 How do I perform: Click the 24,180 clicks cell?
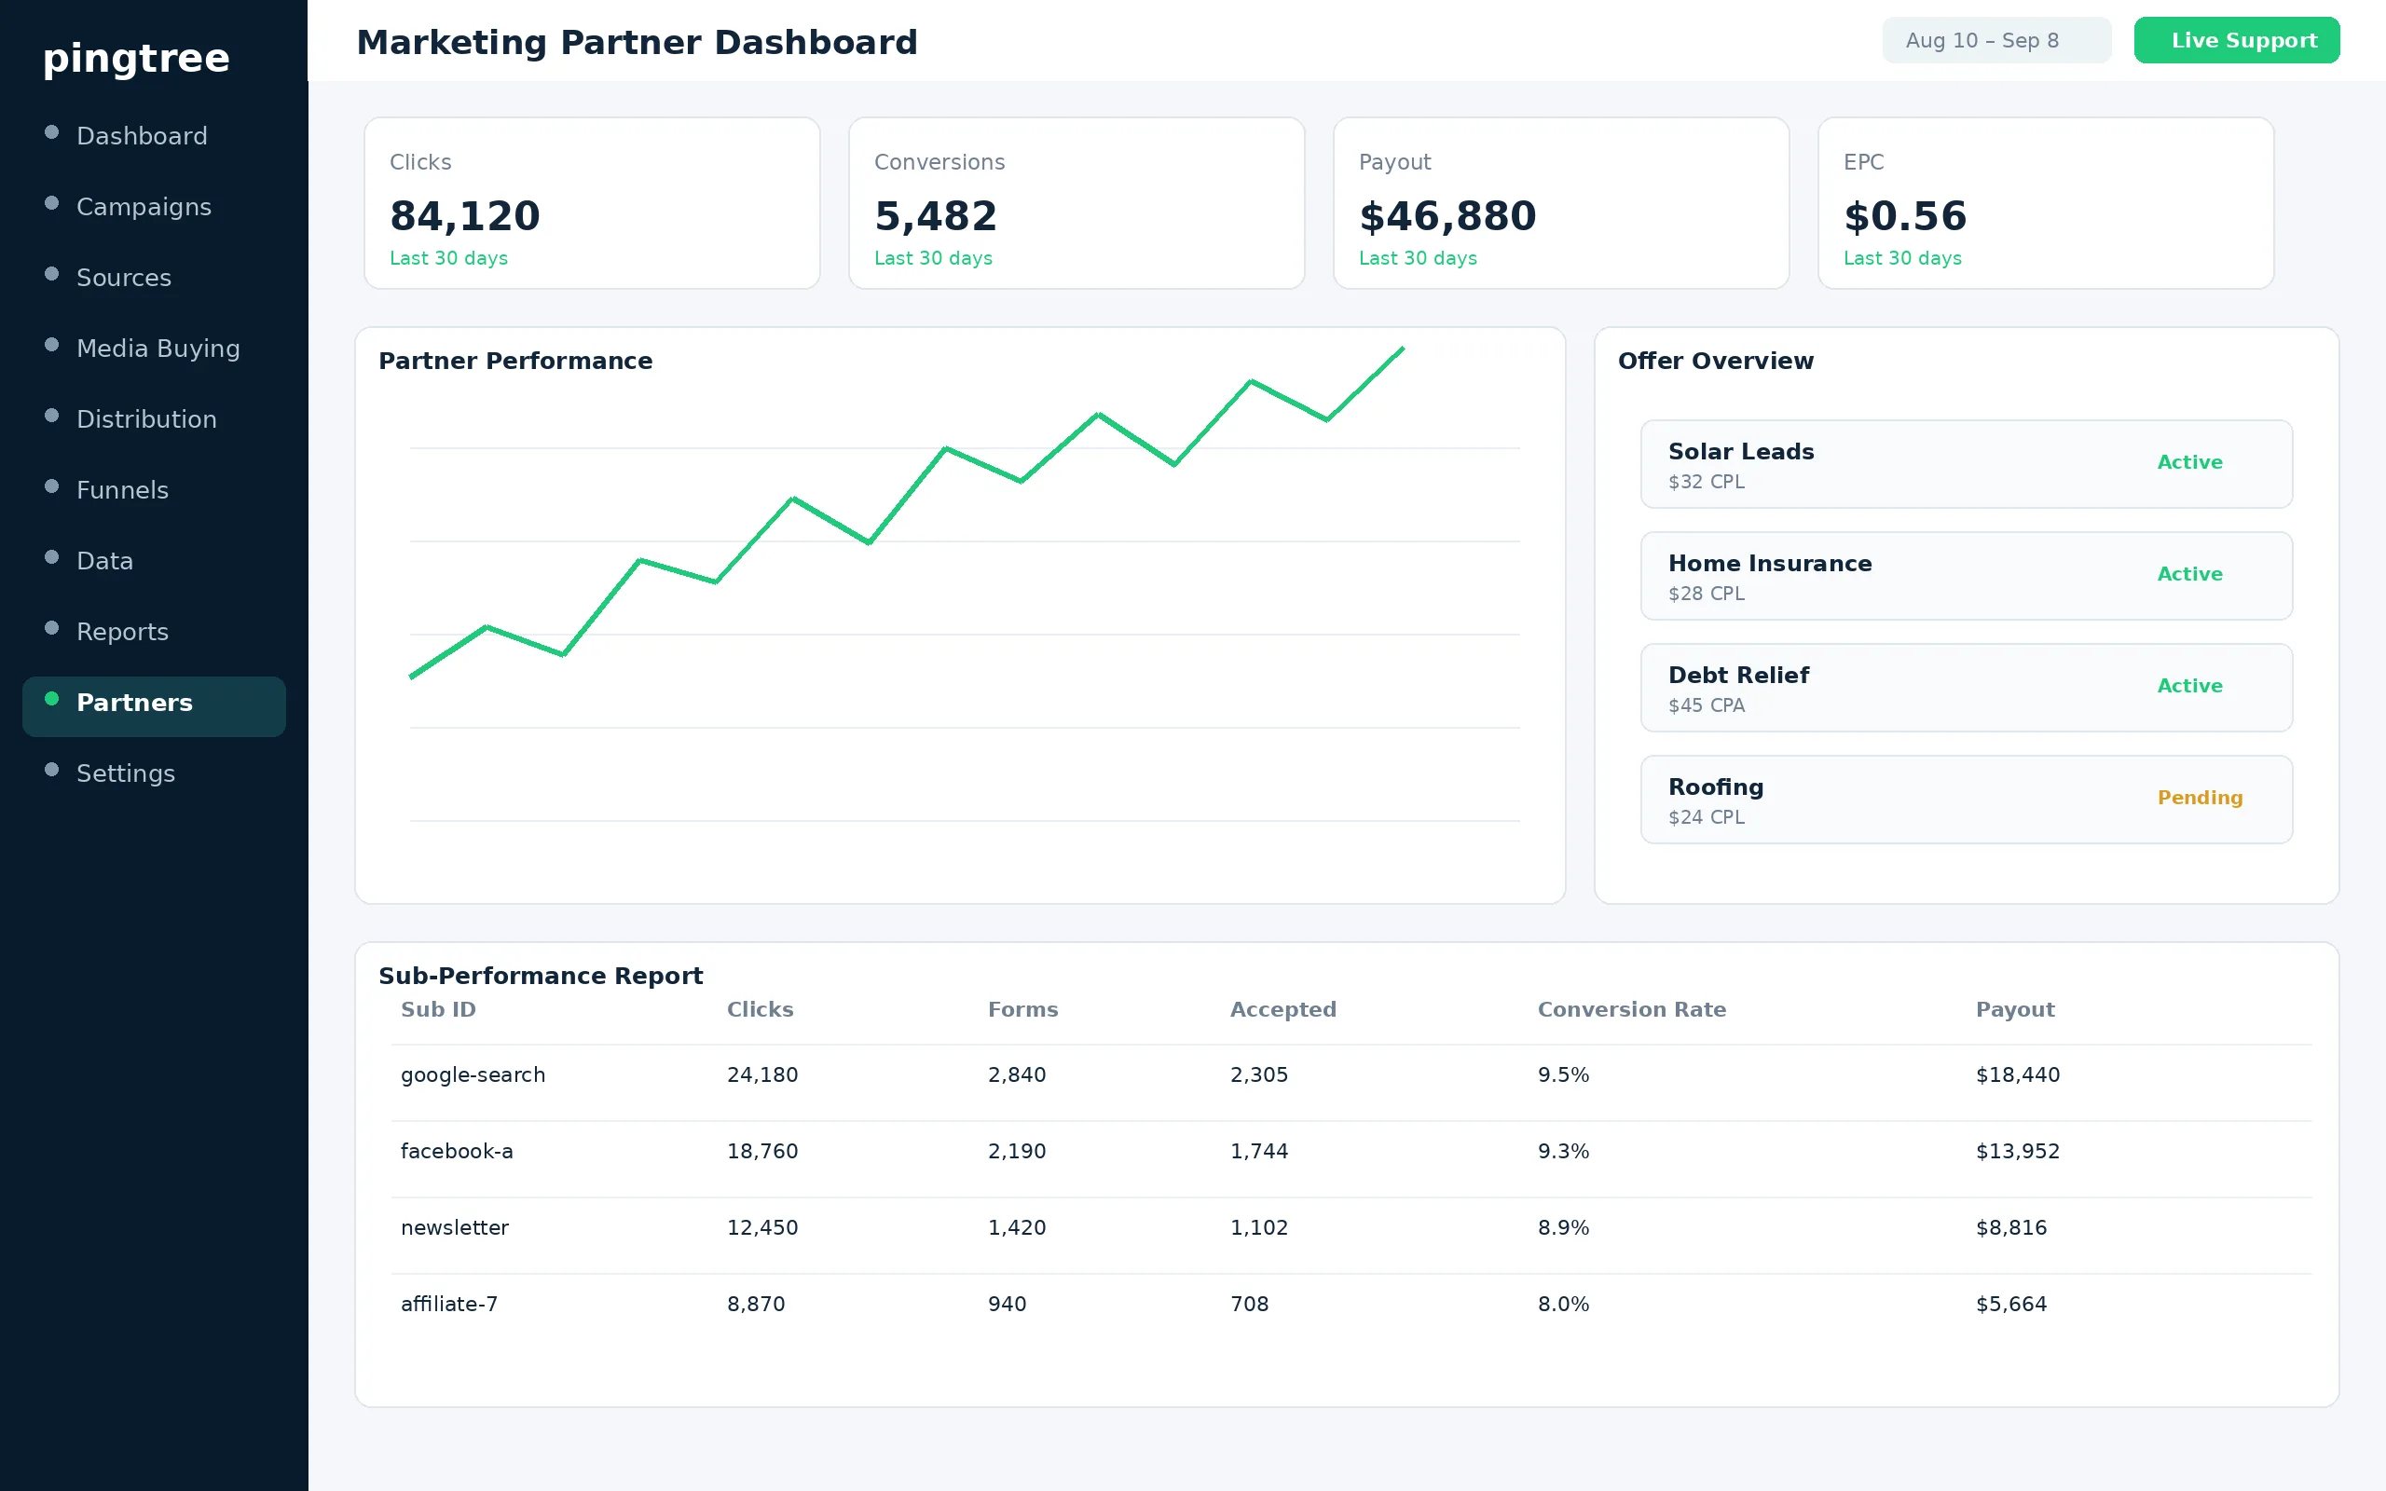762,1074
